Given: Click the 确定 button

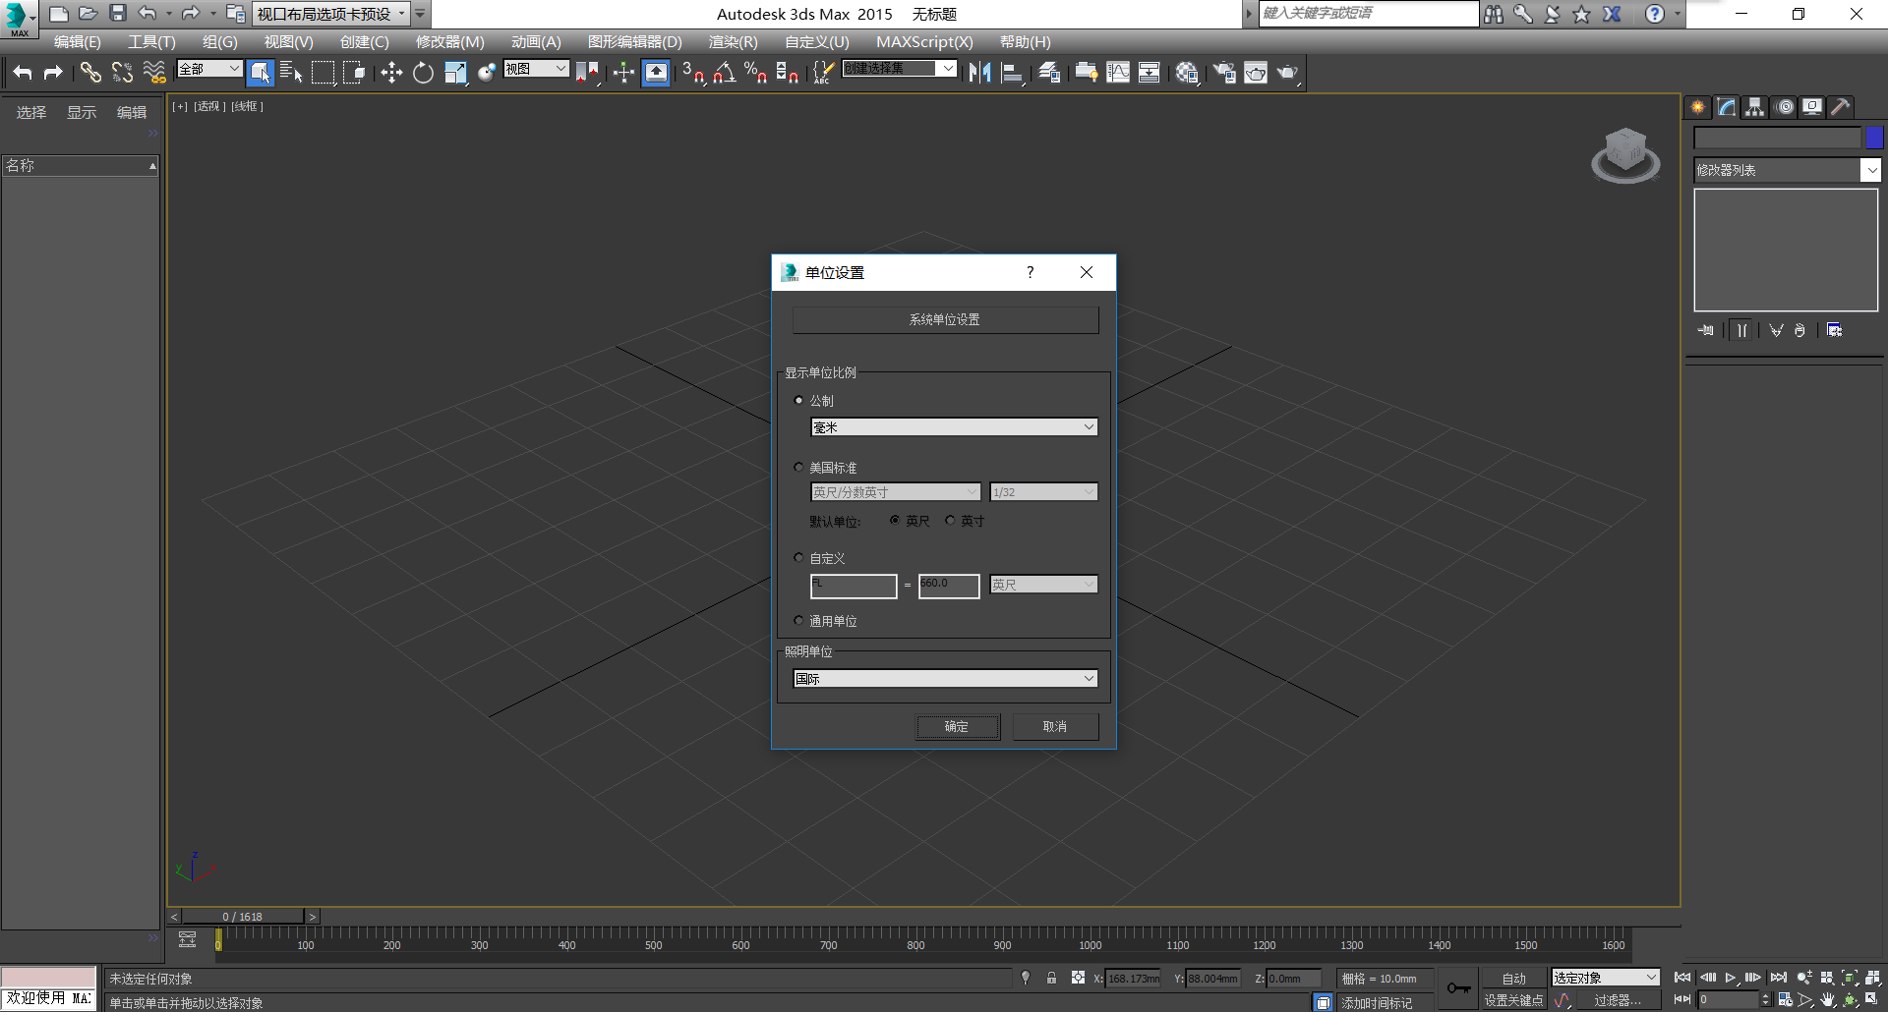Looking at the screenshot, I should 957,727.
